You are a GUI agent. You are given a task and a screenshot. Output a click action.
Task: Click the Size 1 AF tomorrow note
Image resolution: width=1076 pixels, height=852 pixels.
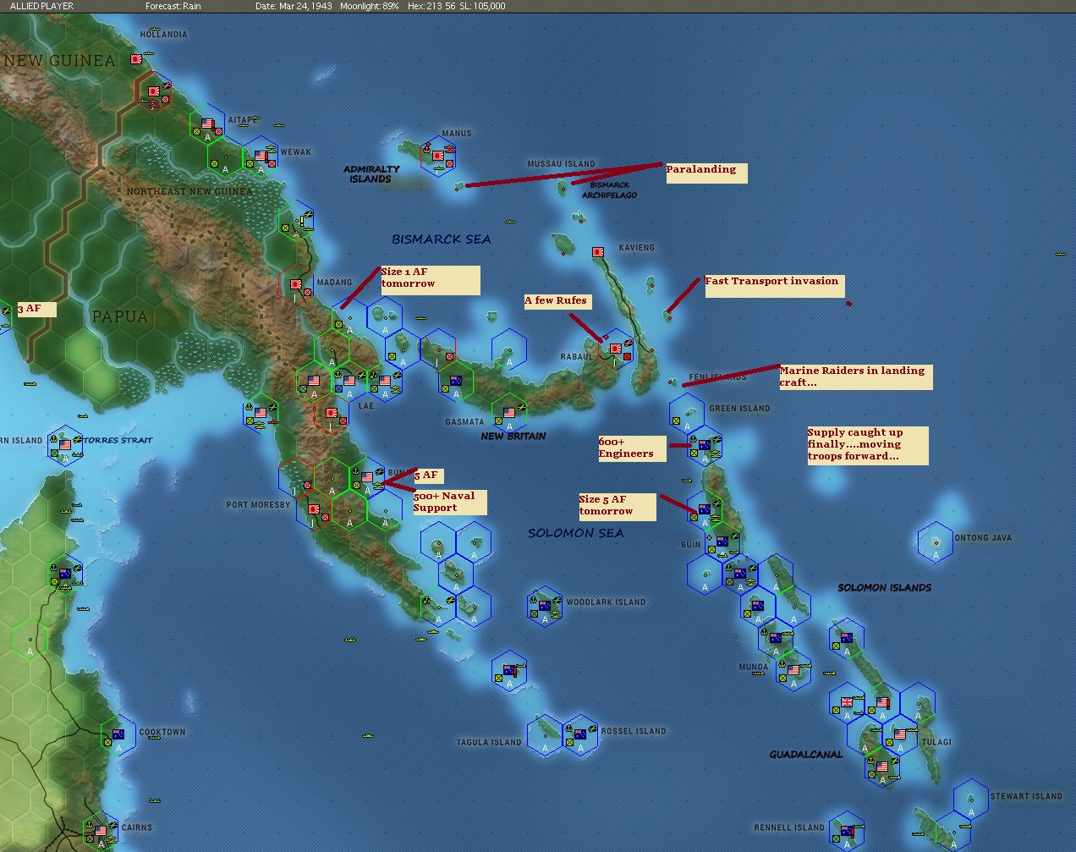point(430,280)
